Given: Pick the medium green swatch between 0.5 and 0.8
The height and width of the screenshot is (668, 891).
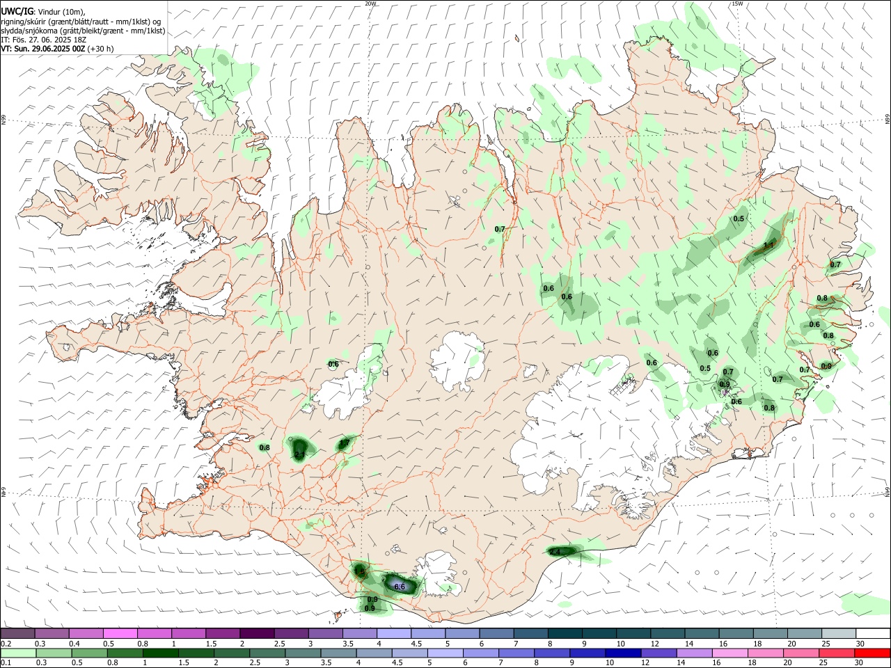Looking at the screenshot, I should (x=89, y=653).
